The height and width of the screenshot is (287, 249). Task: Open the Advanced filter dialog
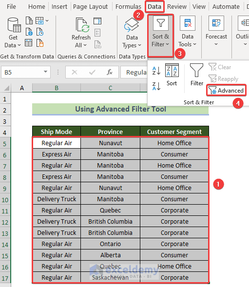(x=226, y=91)
